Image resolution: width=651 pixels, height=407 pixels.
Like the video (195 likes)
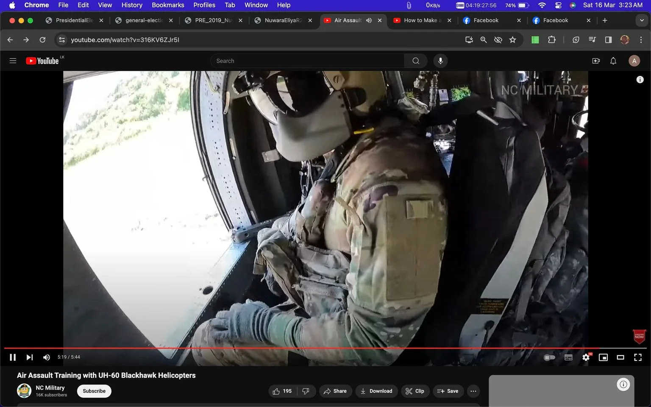coord(282,391)
